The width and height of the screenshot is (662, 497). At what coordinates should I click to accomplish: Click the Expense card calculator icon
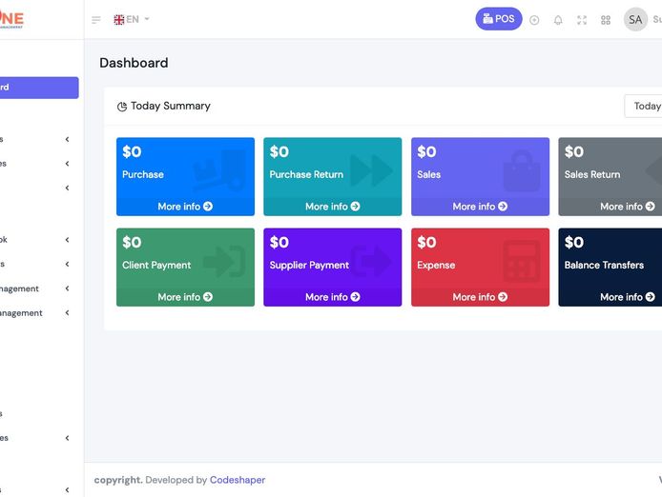tap(522, 262)
